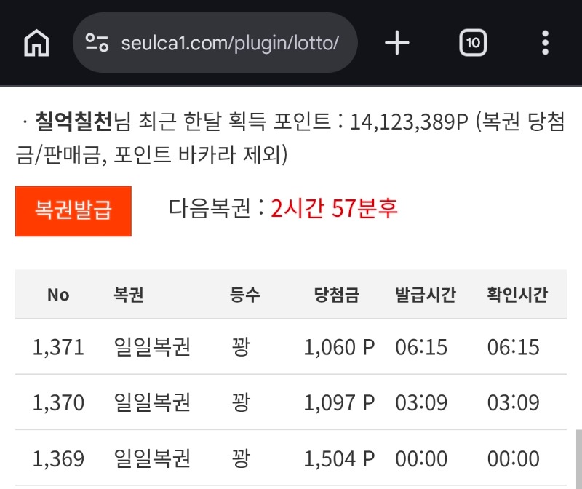This screenshot has height=489, width=582.
Task: Click the 등수 column header
Action: tap(245, 295)
